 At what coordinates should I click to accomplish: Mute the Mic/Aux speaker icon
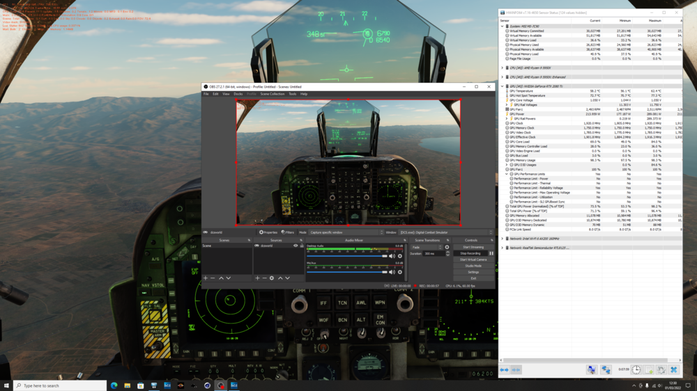[x=392, y=272]
